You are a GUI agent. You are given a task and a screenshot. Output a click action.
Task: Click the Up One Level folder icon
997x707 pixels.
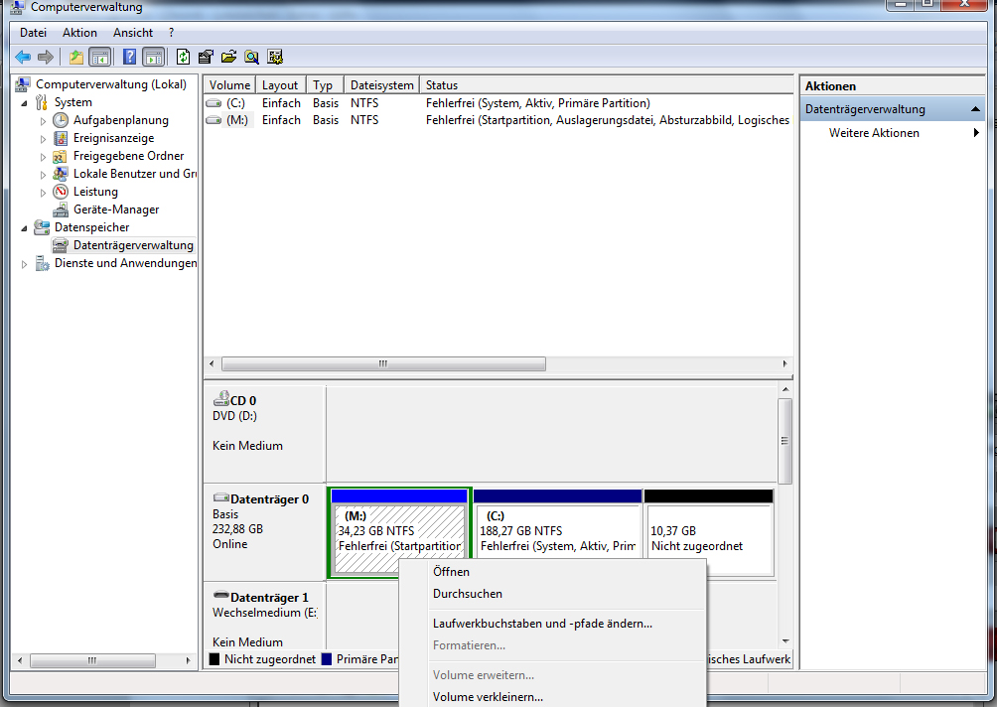pos(76,57)
